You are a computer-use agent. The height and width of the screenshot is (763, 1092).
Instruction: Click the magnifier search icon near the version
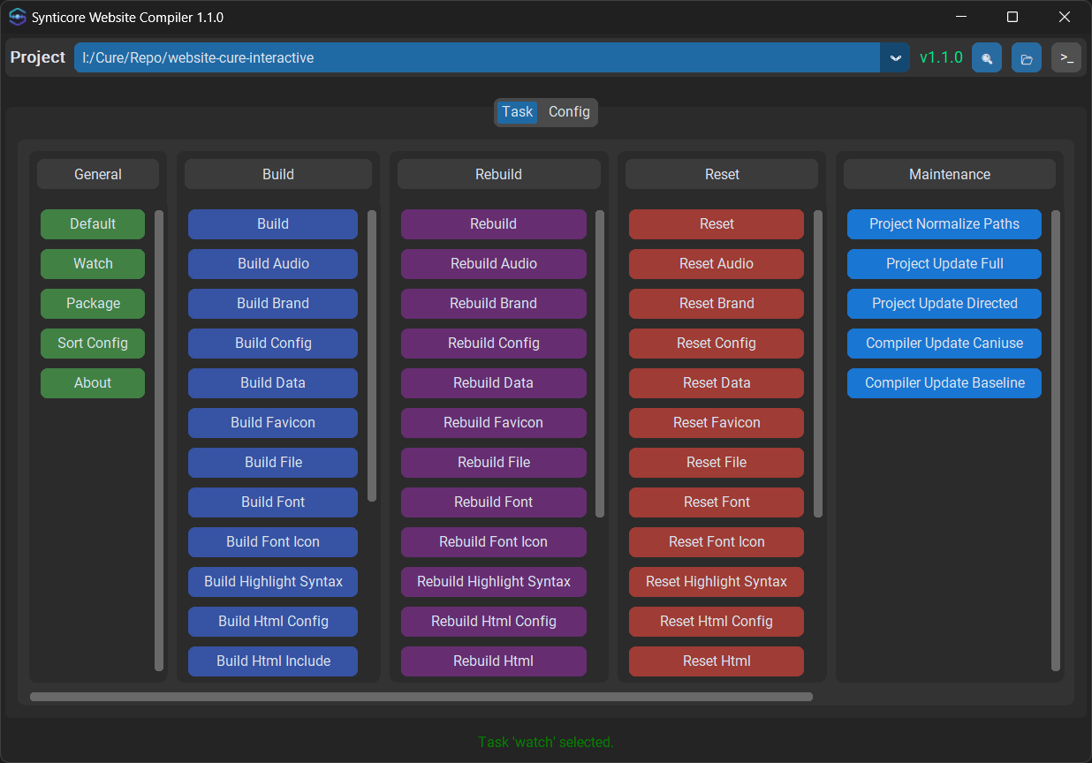coord(987,57)
